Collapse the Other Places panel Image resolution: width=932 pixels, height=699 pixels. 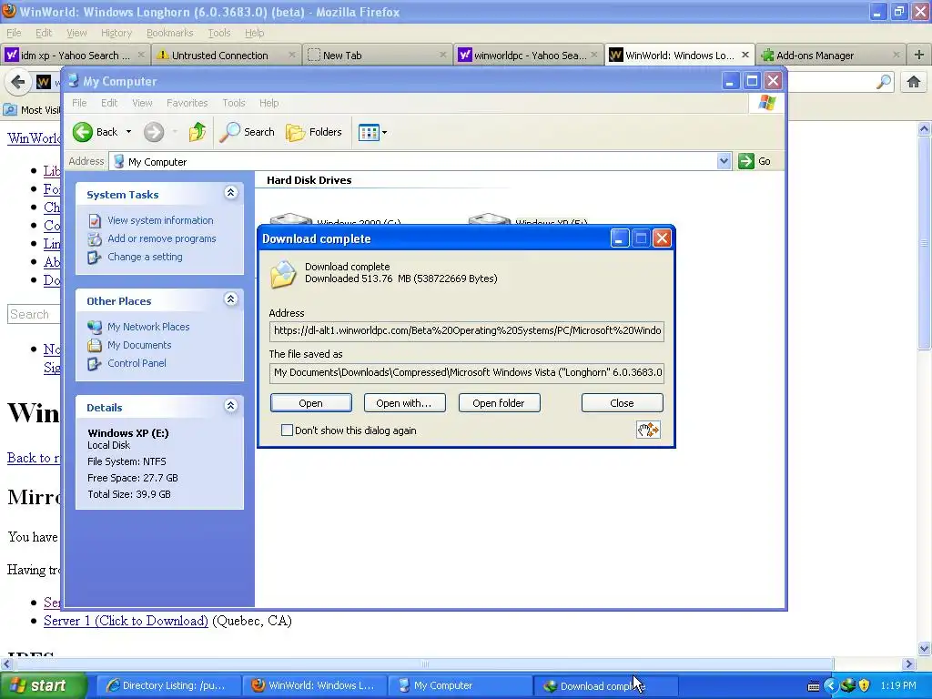[230, 299]
